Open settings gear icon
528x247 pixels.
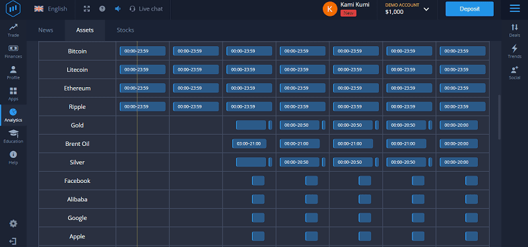(13, 223)
